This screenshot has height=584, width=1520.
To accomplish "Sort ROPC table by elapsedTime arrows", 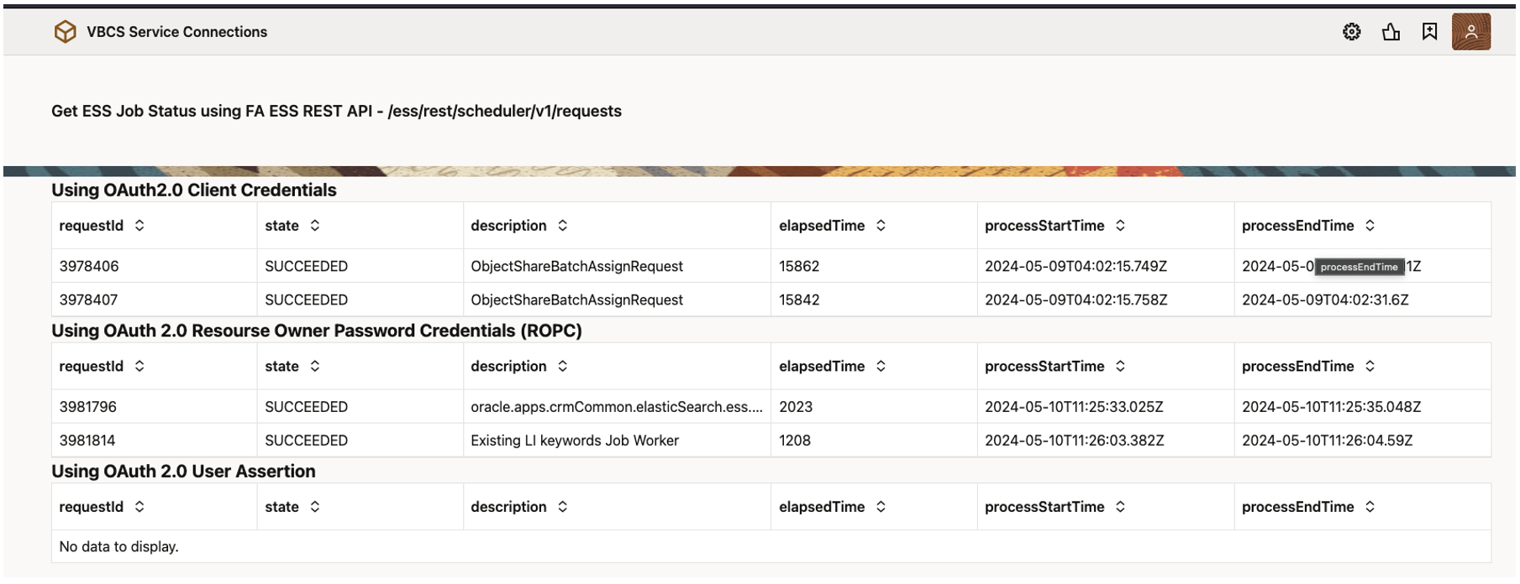I will click(881, 367).
